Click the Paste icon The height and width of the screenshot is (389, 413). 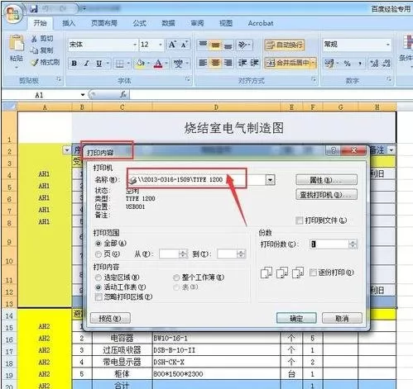pos(17,44)
